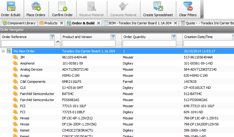Click the icon for Kemet C0402C272K5RACTU row

coord(15,130)
